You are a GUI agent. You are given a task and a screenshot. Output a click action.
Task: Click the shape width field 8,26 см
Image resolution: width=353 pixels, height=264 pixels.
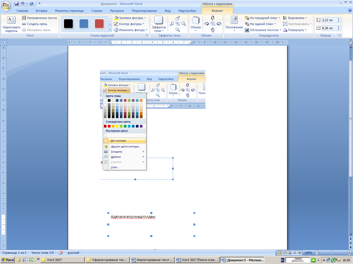(x=329, y=28)
